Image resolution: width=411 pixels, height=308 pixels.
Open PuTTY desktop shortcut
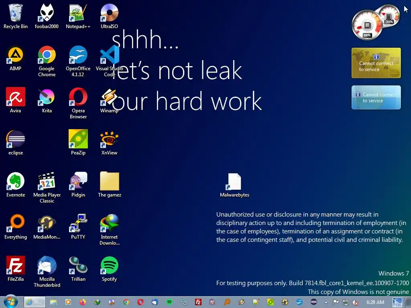pos(78,227)
